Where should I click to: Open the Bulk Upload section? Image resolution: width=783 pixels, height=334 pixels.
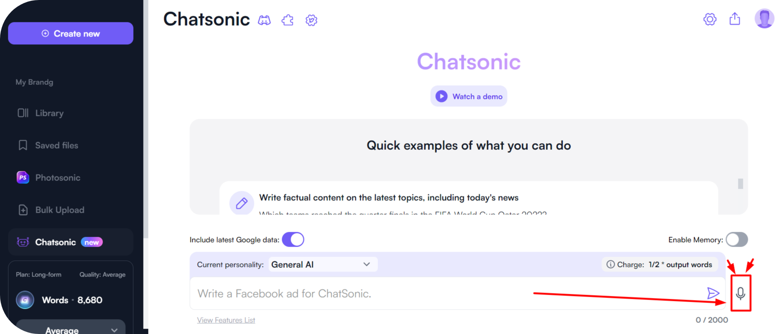tap(60, 210)
